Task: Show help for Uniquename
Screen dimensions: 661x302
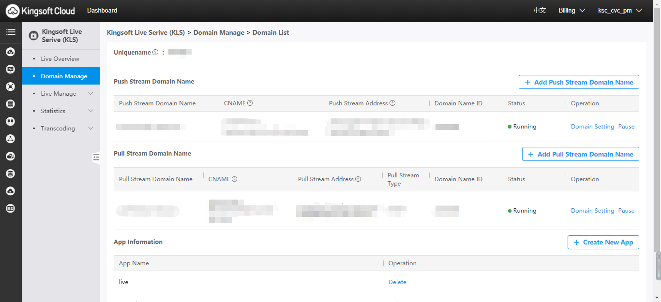Action: point(155,52)
